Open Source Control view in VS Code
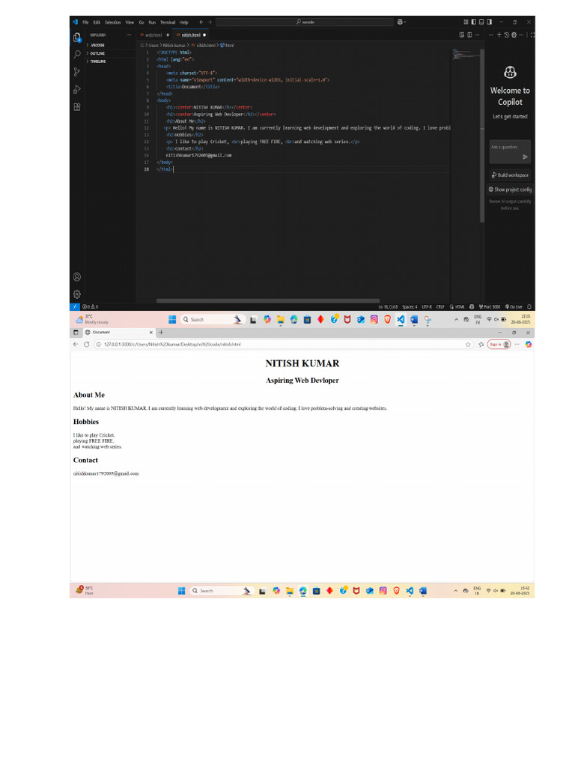The width and height of the screenshot is (575, 767). (x=77, y=72)
